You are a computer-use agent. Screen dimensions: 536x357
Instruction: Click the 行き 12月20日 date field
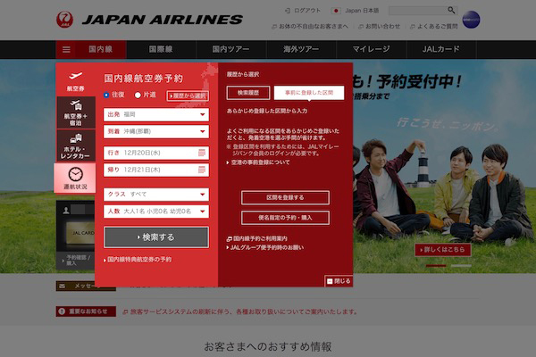156,153
